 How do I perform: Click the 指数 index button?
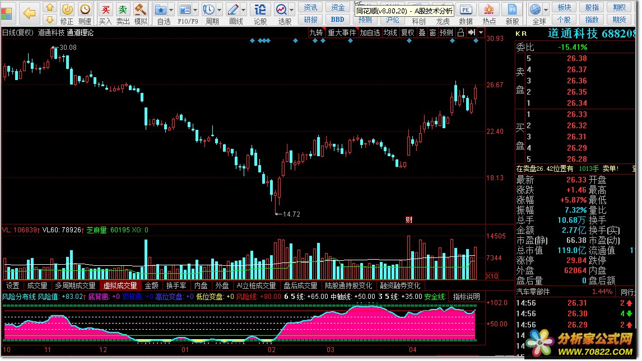tap(592, 20)
